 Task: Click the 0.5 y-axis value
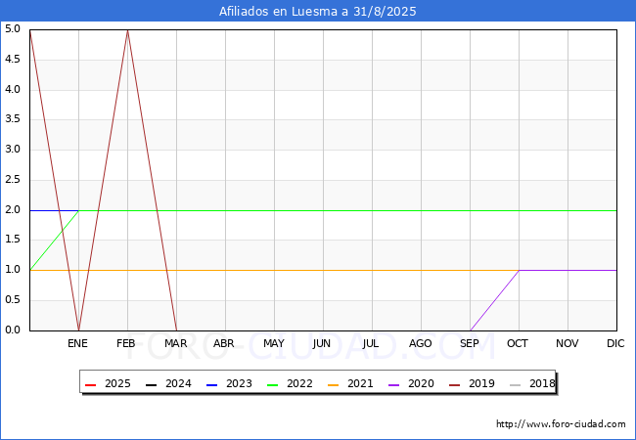click(13, 300)
